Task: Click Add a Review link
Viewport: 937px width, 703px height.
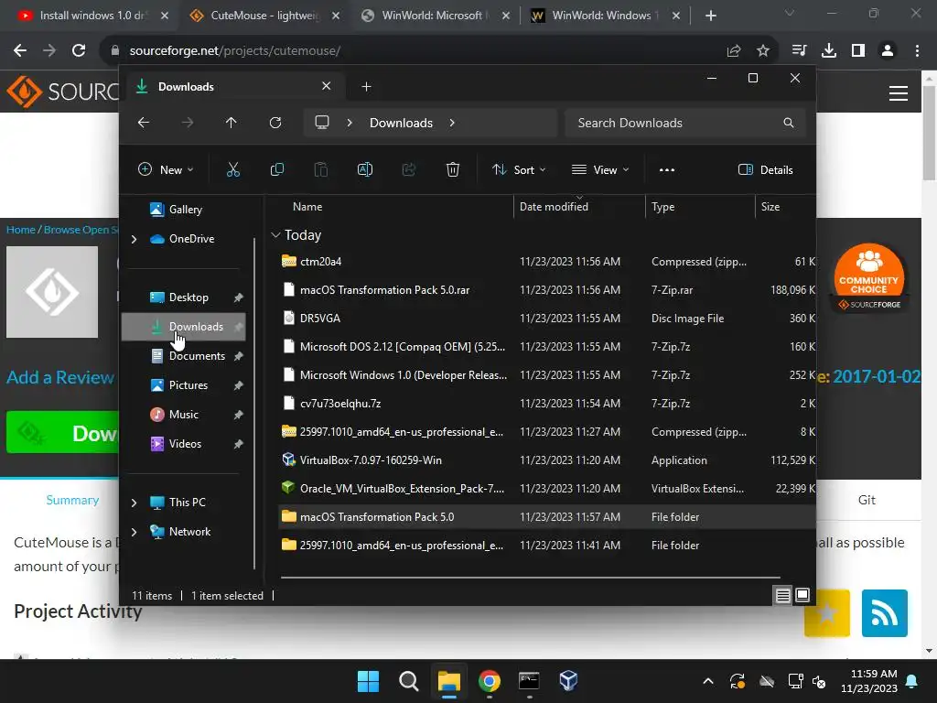Action: pos(60,377)
